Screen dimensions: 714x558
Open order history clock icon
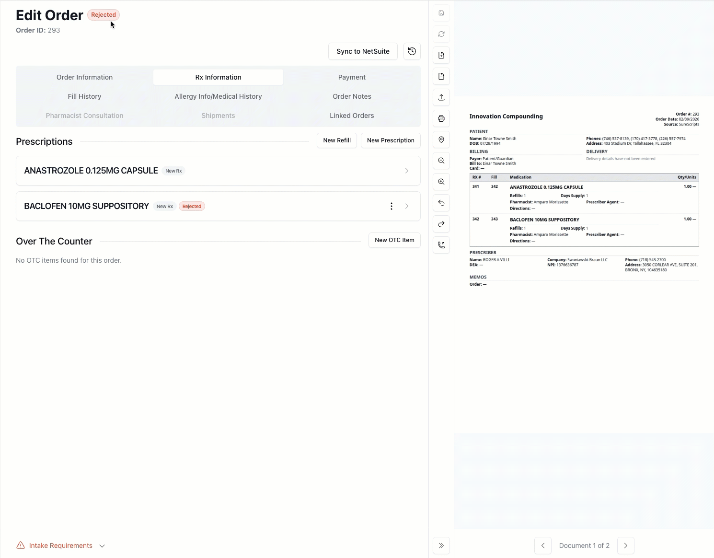click(412, 51)
